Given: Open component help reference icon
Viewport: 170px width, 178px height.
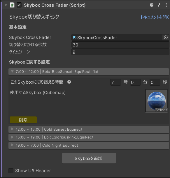Looking at the screenshot, I should (x=152, y=5).
